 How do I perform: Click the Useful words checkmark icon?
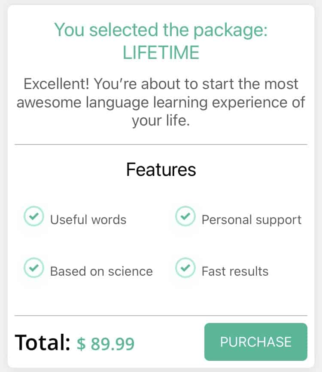coord(33,216)
